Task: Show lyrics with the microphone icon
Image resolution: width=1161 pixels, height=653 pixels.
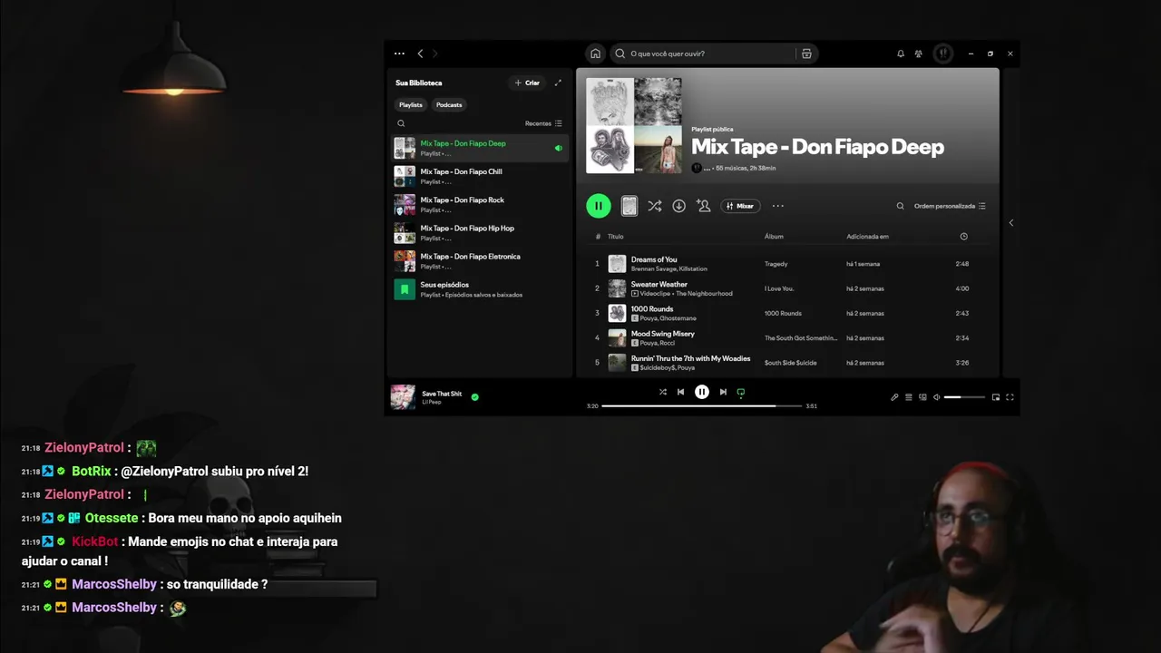Action: [x=894, y=397]
